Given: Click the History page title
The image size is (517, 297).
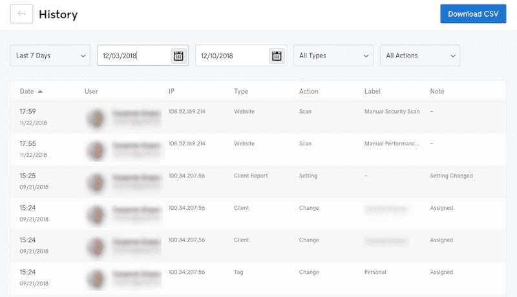Looking at the screenshot, I should (x=58, y=14).
